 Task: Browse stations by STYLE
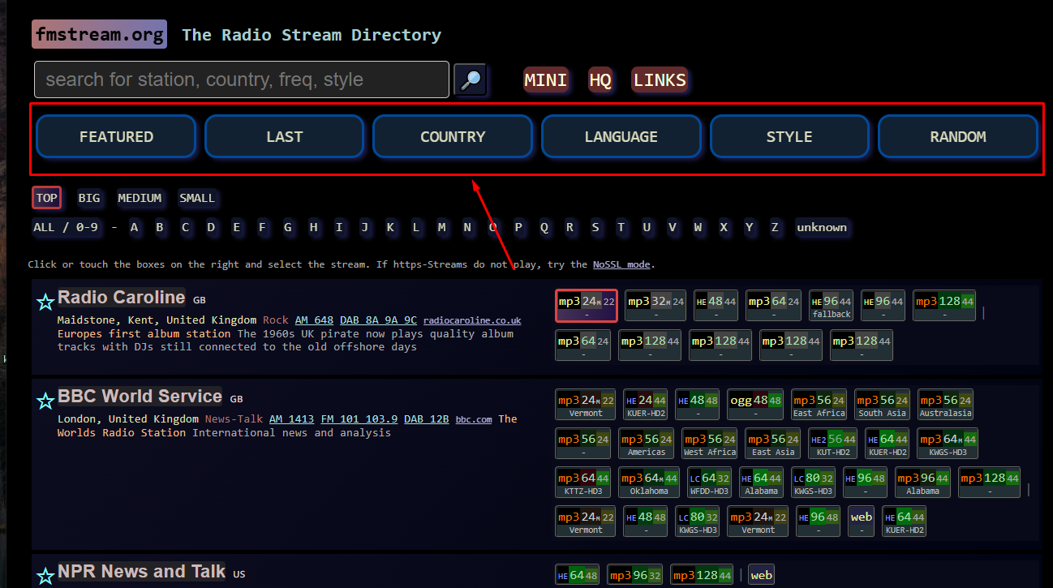[x=789, y=136]
